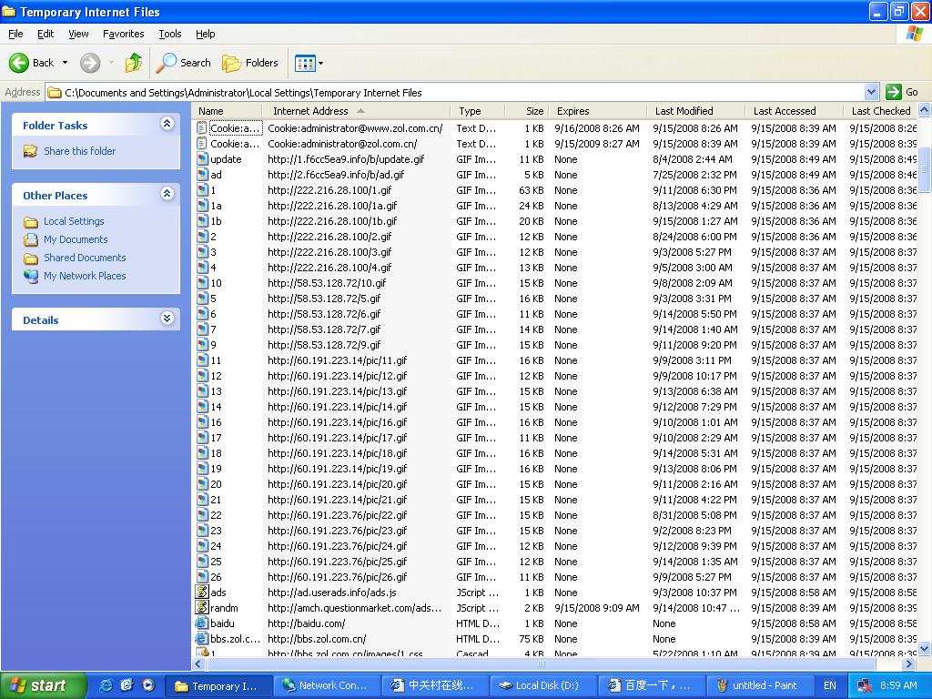Open the Back history dropdown arrow

[65, 63]
